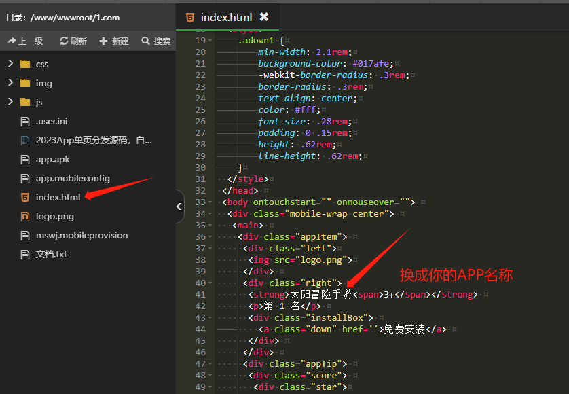This screenshot has width=569, height=394.
Task: Select the img folder icon
Action: pyautogui.click(x=25, y=83)
